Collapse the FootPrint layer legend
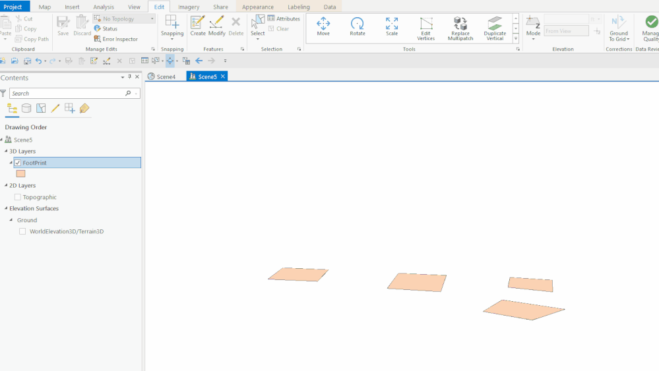The image size is (659, 371). tap(11, 162)
